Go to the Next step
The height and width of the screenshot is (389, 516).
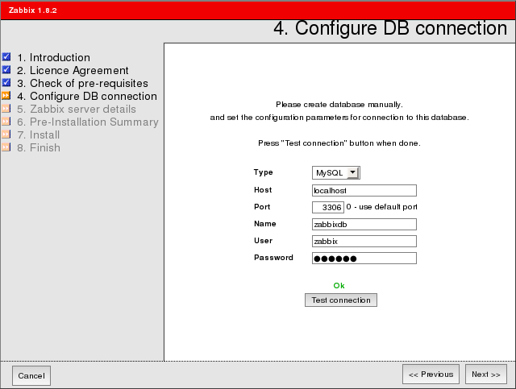(x=486, y=375)
